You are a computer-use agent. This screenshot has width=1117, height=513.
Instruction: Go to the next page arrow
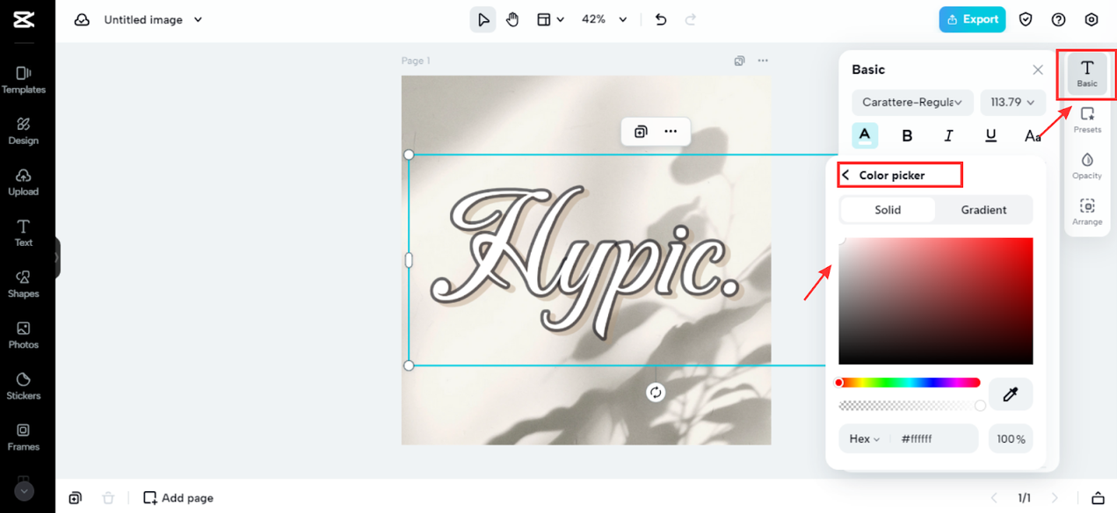1055,498
